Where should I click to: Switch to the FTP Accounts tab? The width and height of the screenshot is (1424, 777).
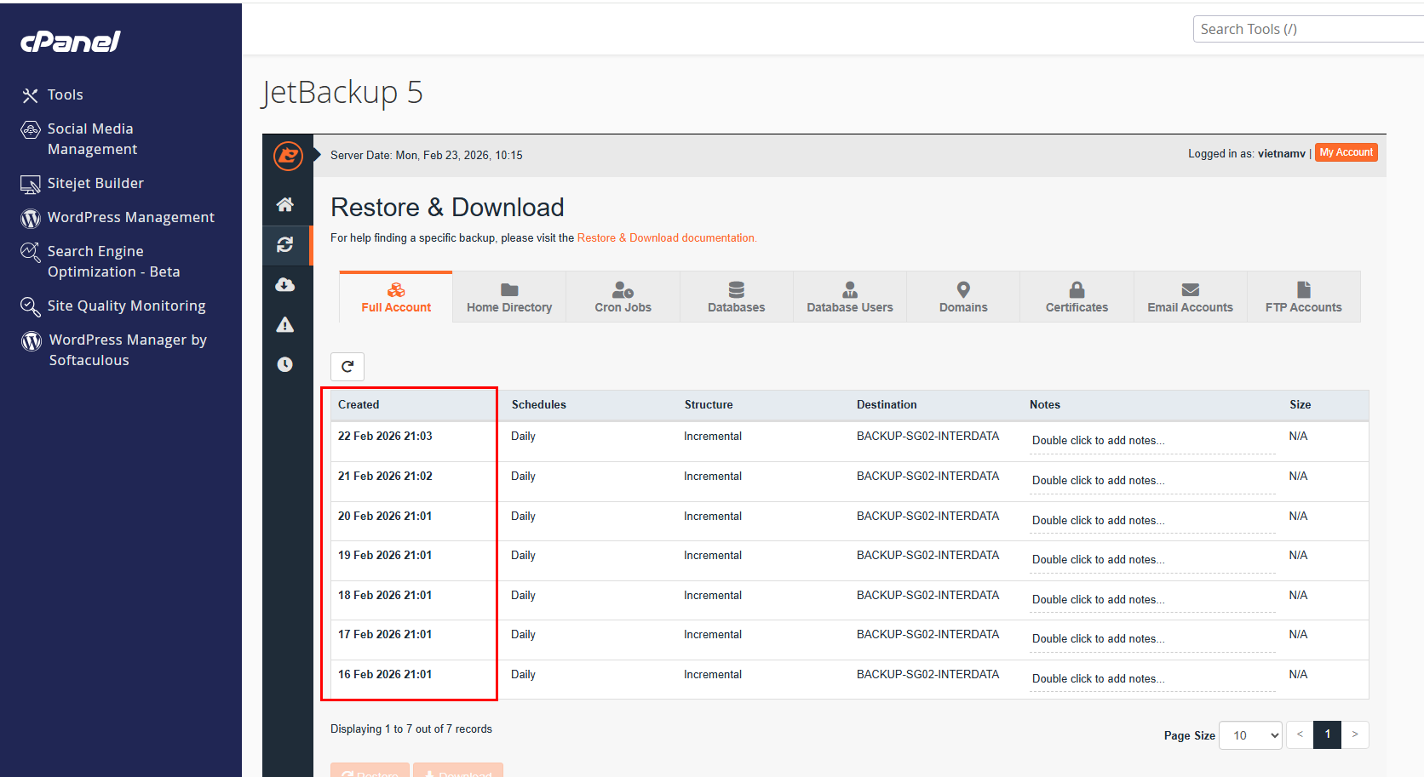pyautogui.click(x=1303, y=297)
